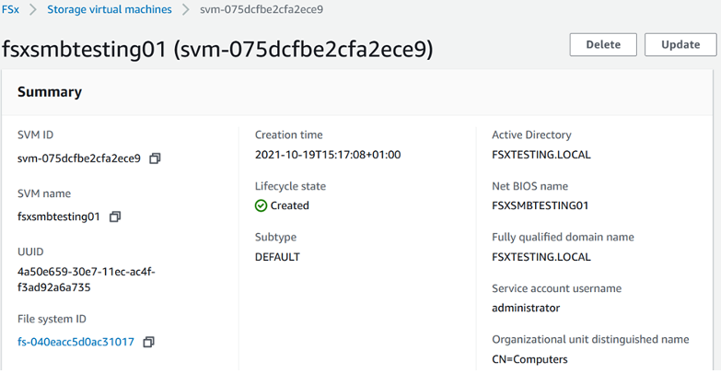The width and height of the screenshot is (721, 374).
Task: Click the CN=Computers organizational unit value
Action: point(530,359)
